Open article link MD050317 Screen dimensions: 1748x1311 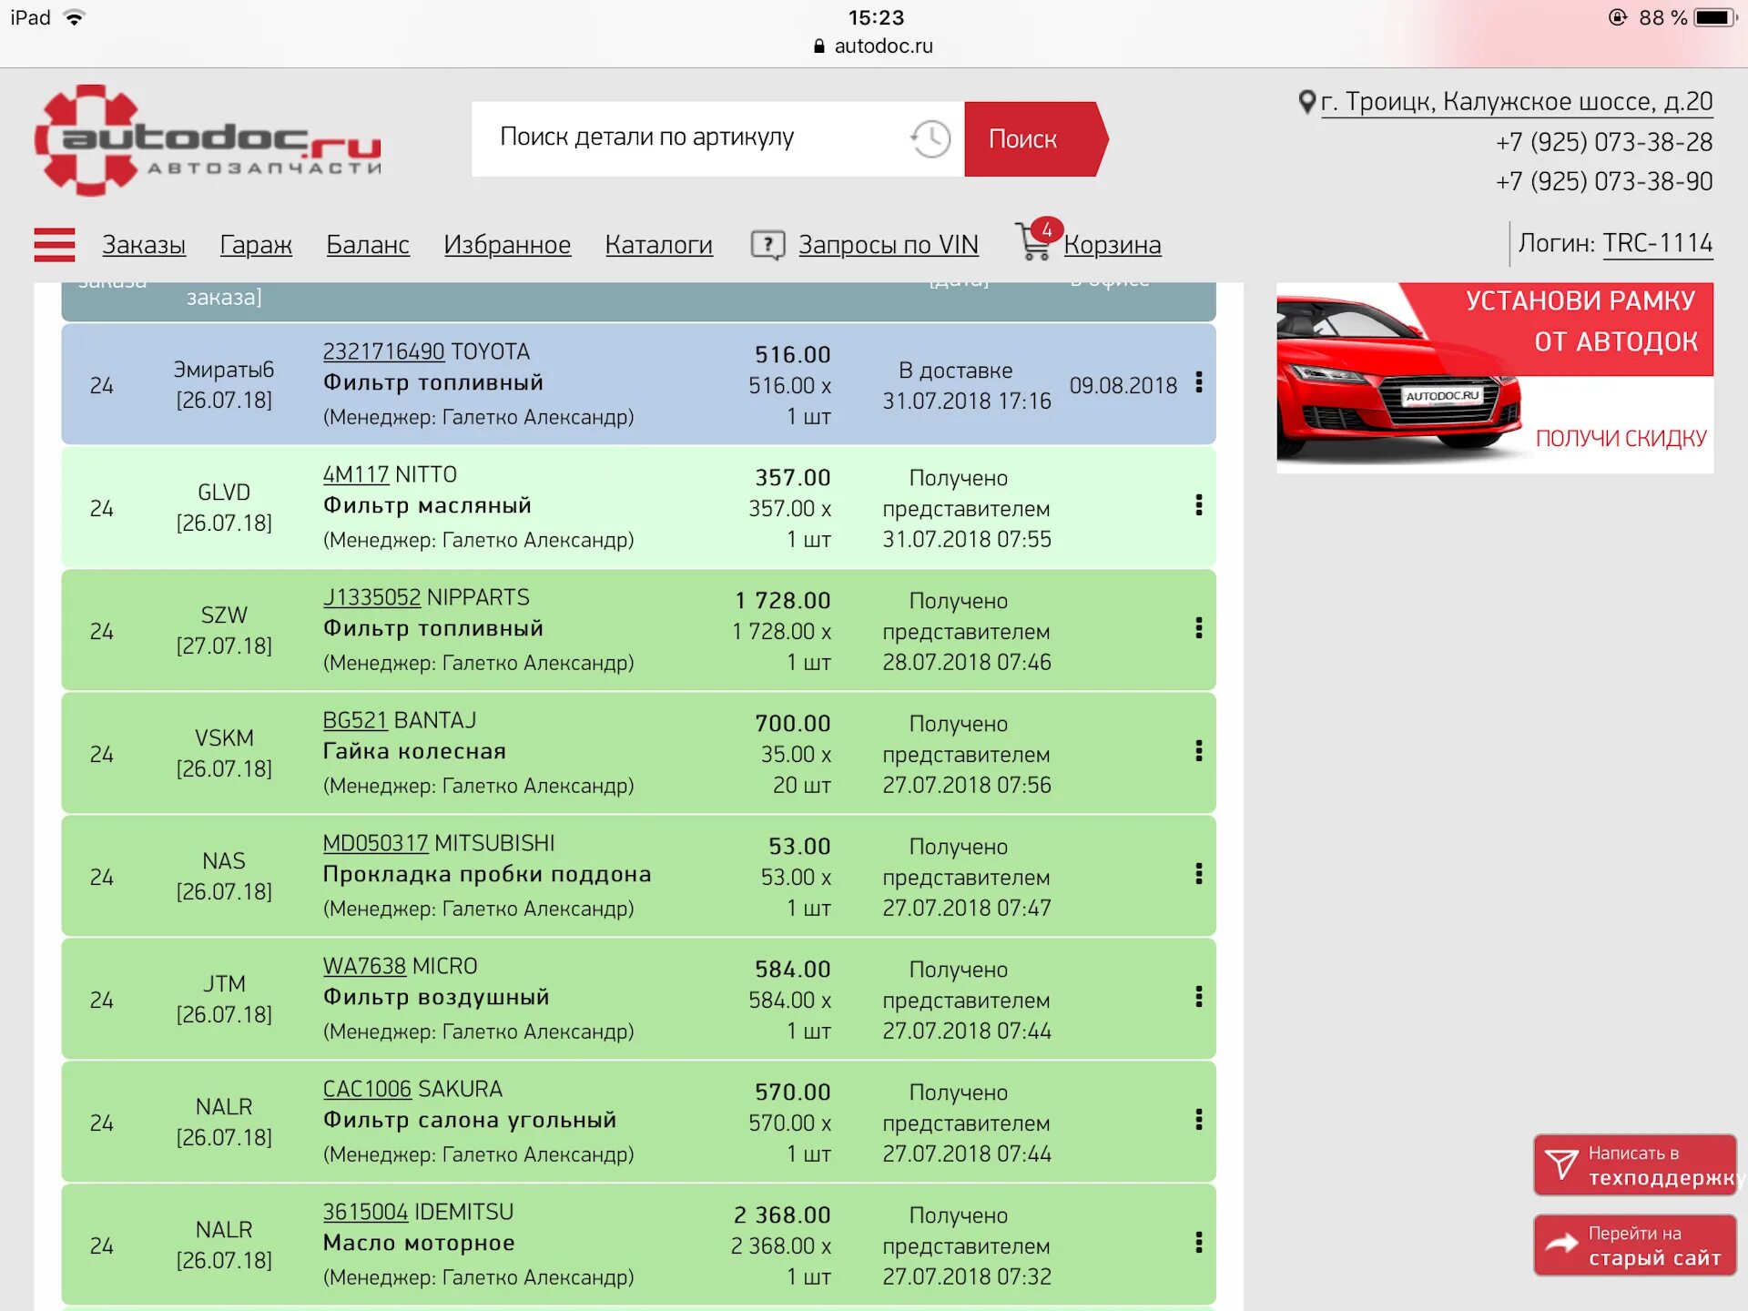point(375,843)
